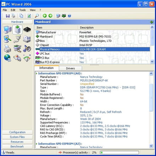This screenshot has height=156, width=156.
Task: Go forward with green right arrow
Action: click(50, 16)
